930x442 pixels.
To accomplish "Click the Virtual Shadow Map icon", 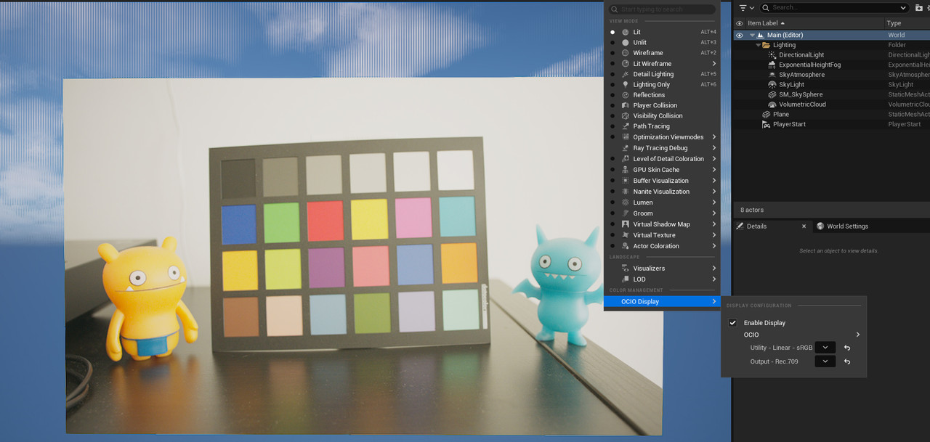I will pyautogui.click(x=626, y=224).
